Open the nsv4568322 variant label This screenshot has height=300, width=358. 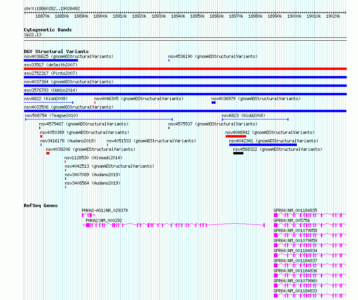coord(278,149)
